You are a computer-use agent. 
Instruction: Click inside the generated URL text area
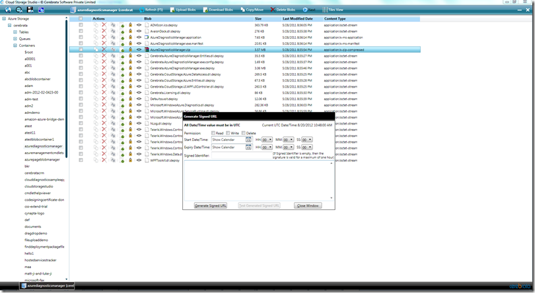(x=259, y=180)
